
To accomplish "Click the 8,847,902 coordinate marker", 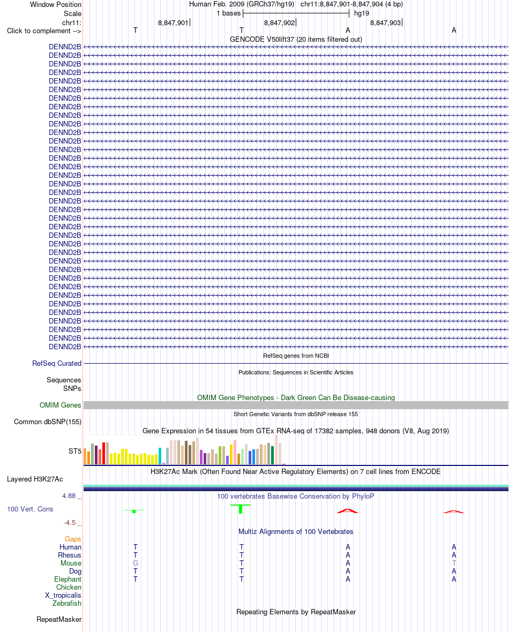I will click(x=279, y=22).
